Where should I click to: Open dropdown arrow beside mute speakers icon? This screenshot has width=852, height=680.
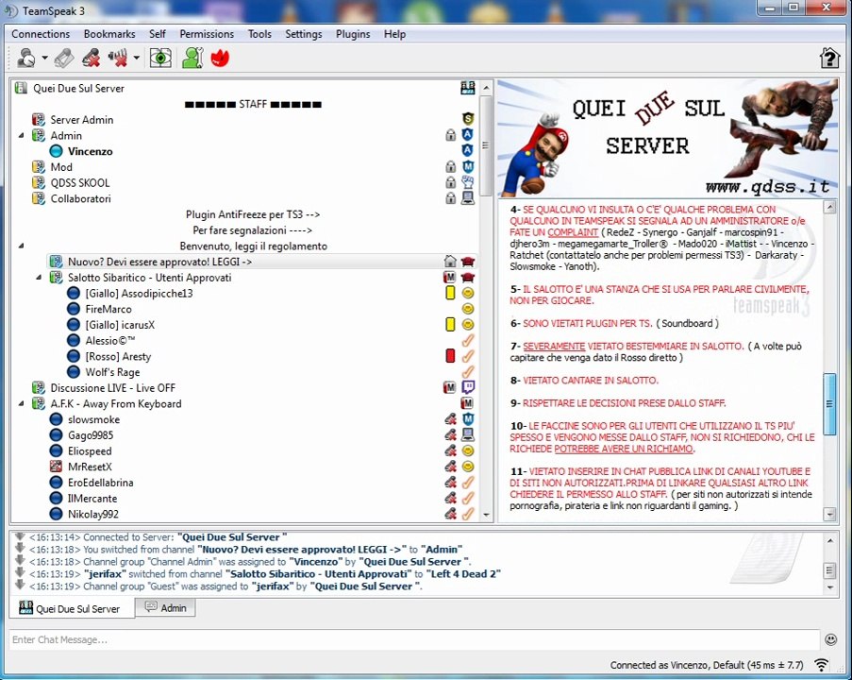(137, 58)
